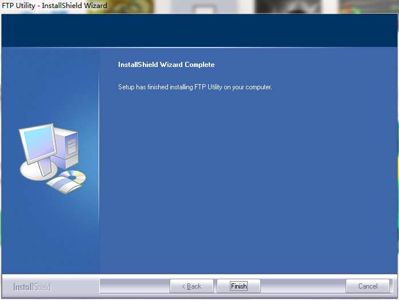Go back with the Back button
Screen dimensions: 399x300
click(x=191, y=286)
